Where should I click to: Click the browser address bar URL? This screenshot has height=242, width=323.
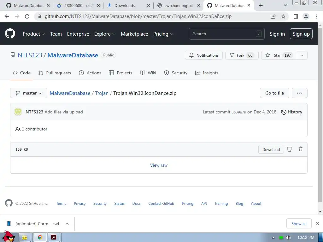point(138,16)
